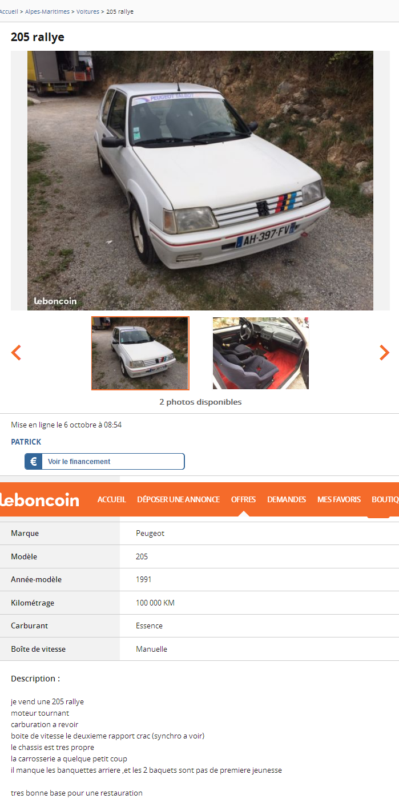Open the Alpes-Maritimes breadcrumb

pos(47,11)
